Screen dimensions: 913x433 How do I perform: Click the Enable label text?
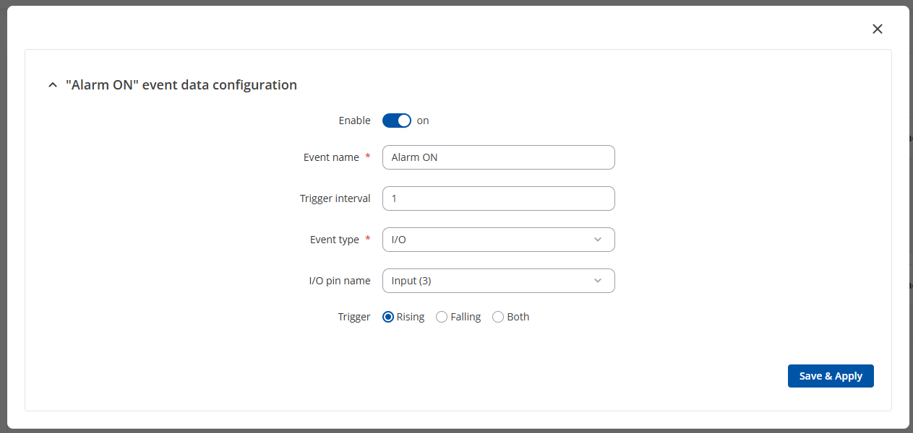tap(354, 121)
